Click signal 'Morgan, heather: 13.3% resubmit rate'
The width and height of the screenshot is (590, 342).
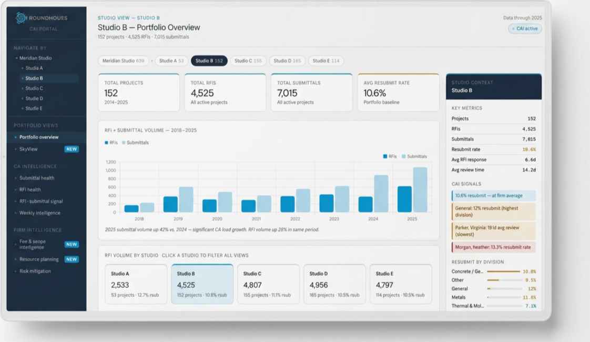(494, 247)
